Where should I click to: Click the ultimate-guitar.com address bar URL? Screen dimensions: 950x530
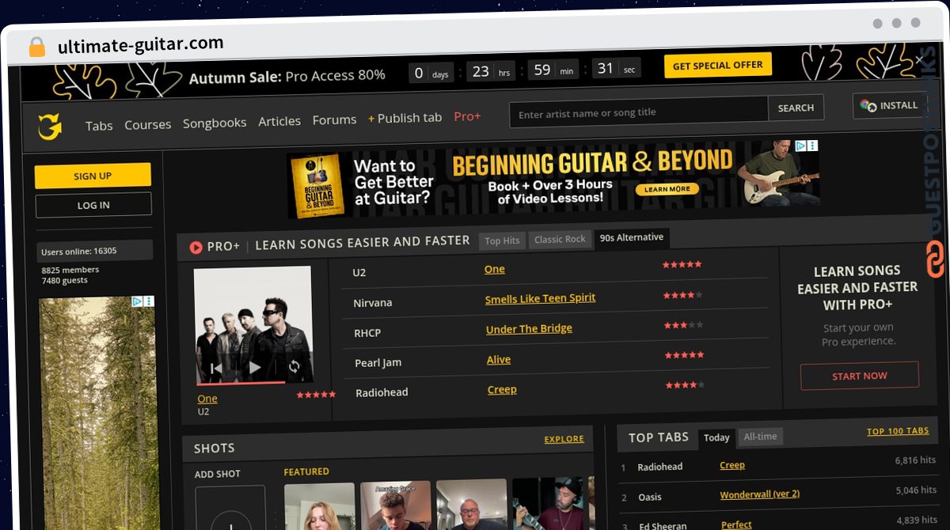141,45
